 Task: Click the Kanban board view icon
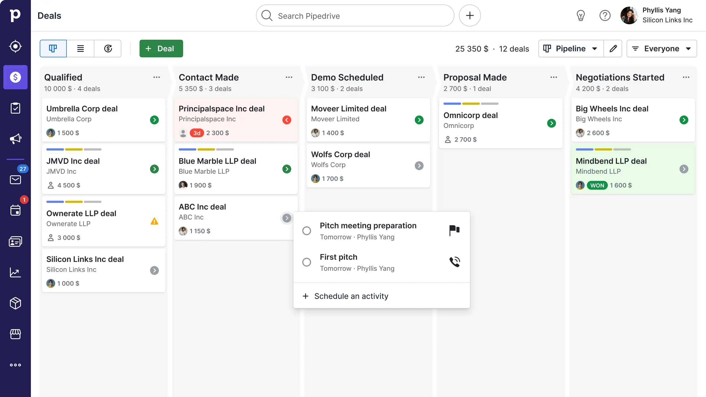pyautogui.click(x=53, y=49)
